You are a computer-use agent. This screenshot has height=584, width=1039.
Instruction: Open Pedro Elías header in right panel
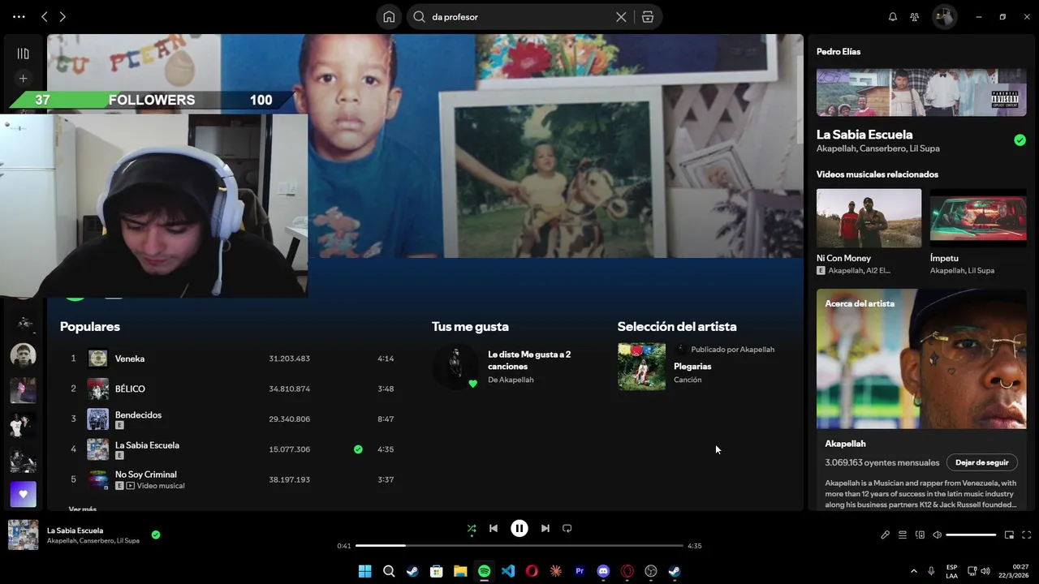tap(839, 52)
